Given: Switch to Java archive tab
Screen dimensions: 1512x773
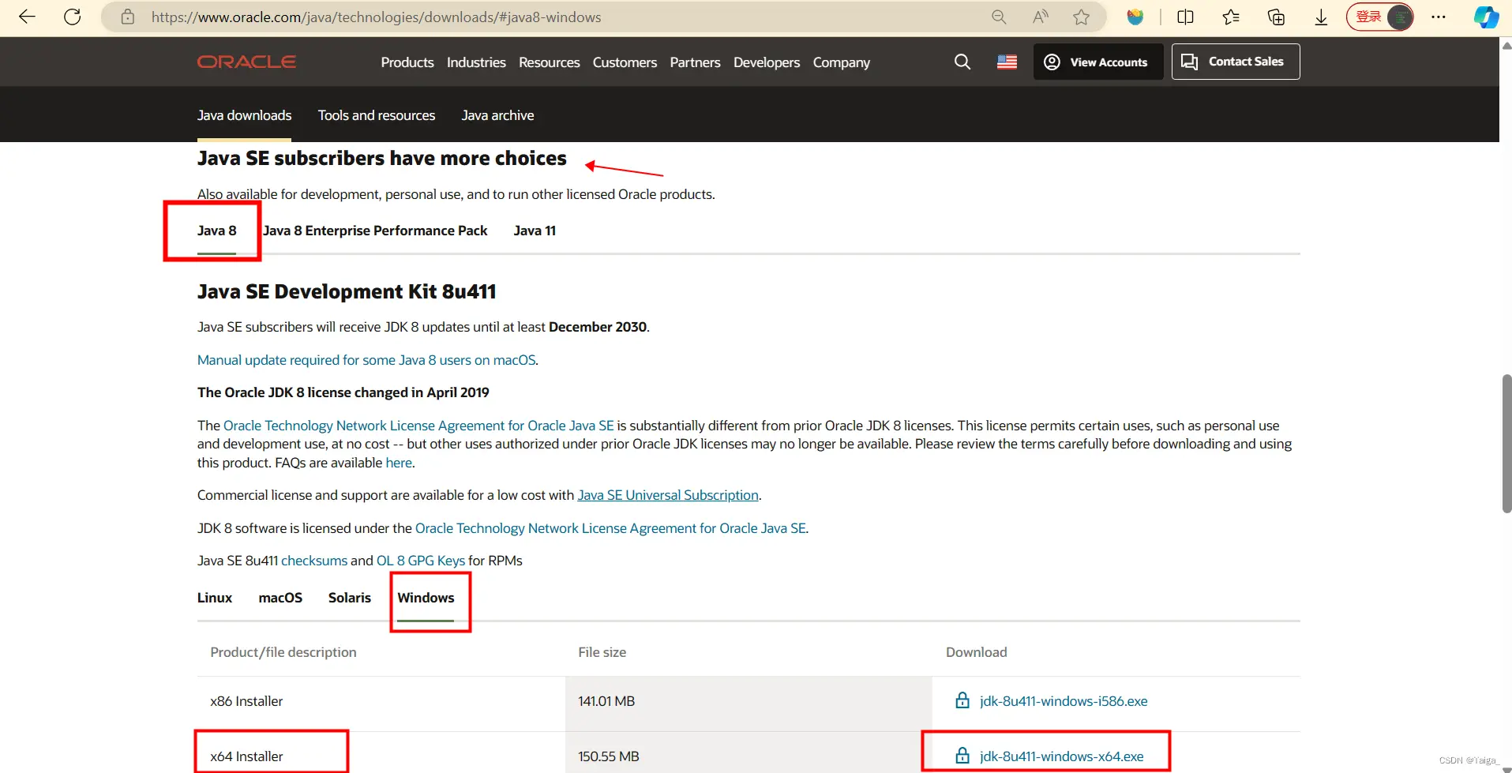Looking at the screenshot, I should pos(497,115).
